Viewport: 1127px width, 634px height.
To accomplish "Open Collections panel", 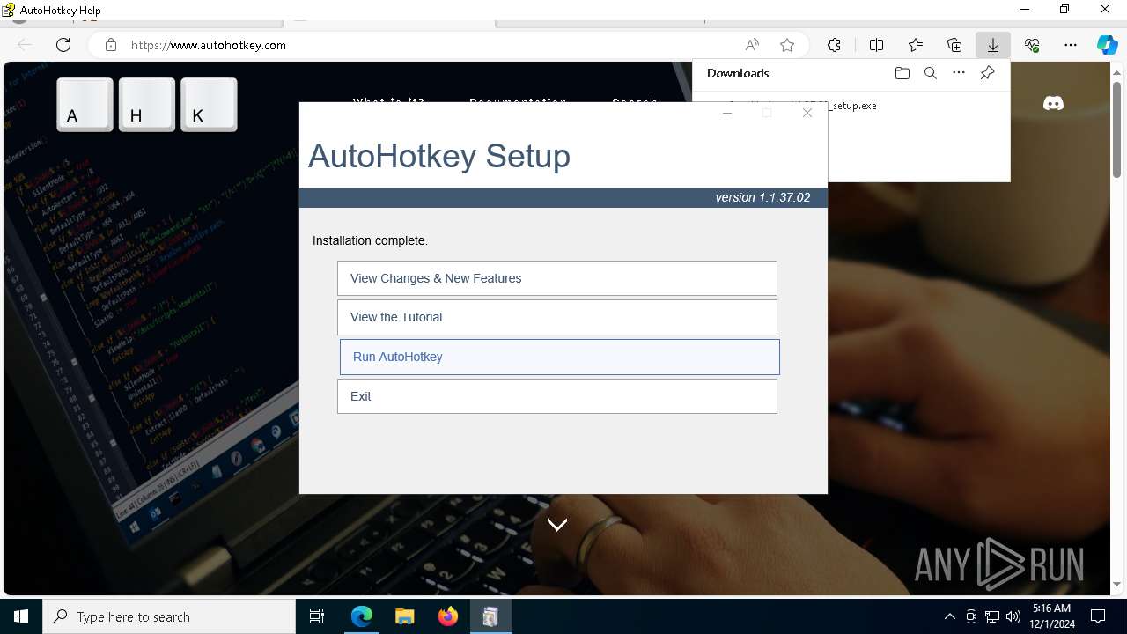I will pyautogui.click(x=954, y=45).
